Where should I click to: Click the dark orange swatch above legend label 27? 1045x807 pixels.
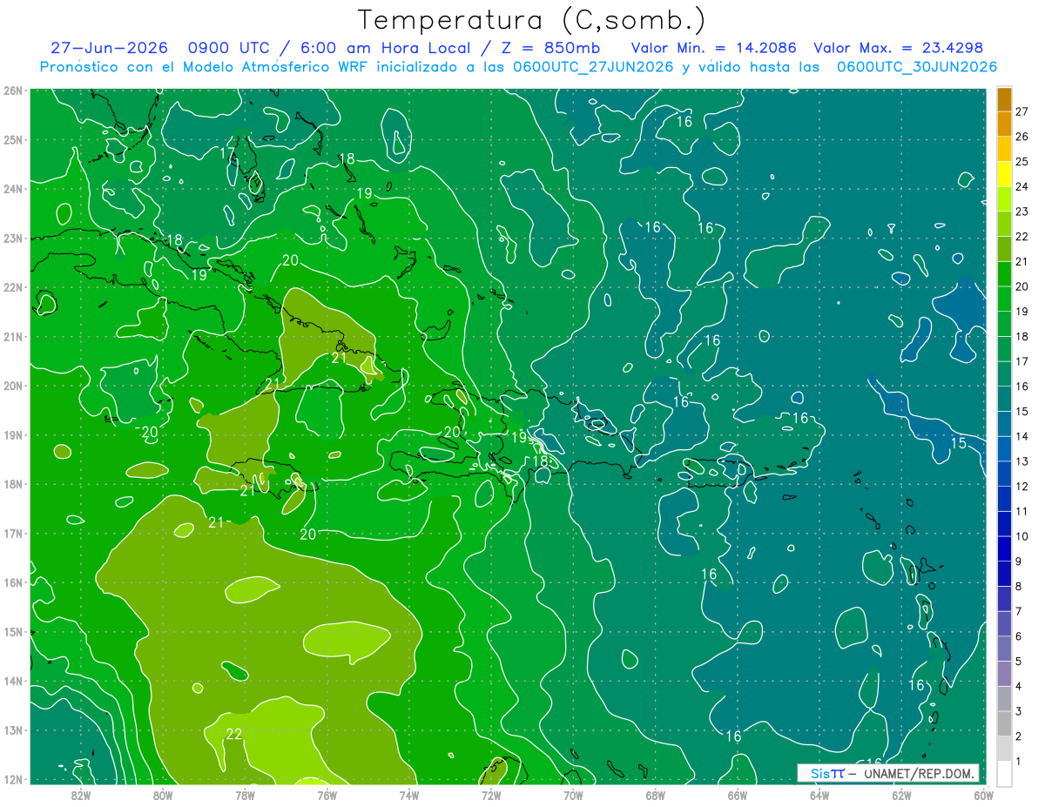click(x=1004, y=99)
